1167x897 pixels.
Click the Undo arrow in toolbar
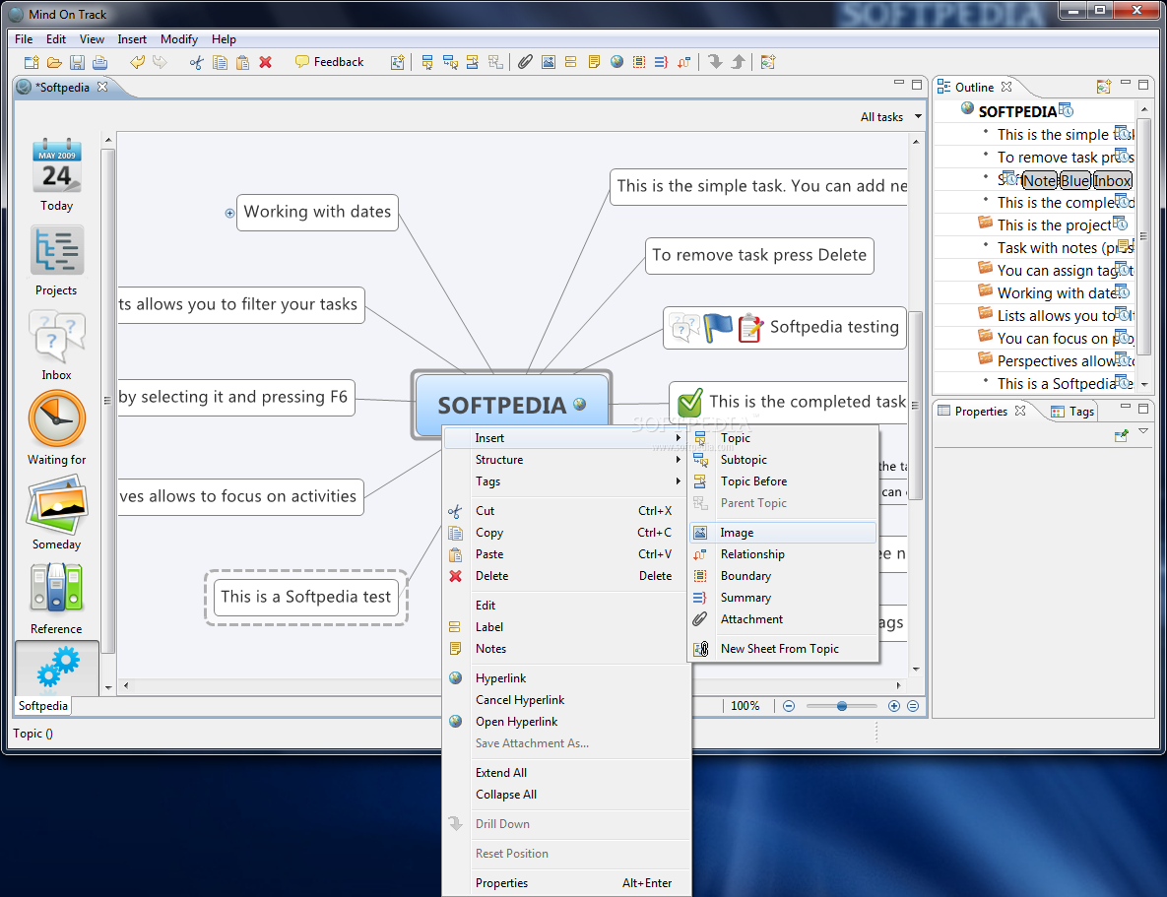click(x=138, y=62)
